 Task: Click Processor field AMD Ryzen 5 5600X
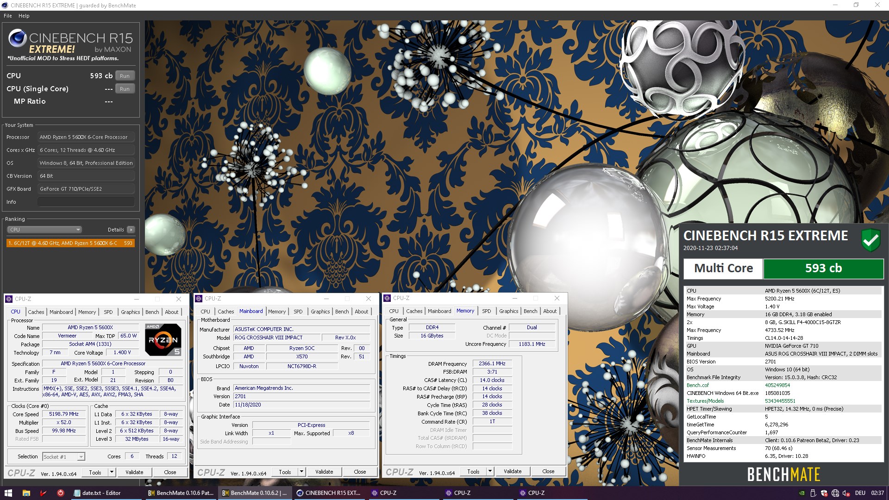point(86,137)
